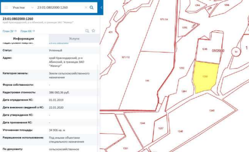
Task: Click parcel 971/10 on the map
Action: click(126, 57)
